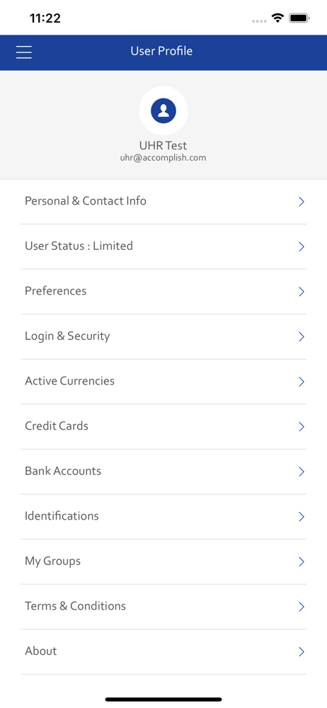Click arrow icon next to Bank Accounts
The image size is (327, 708).
coord(302,472)
